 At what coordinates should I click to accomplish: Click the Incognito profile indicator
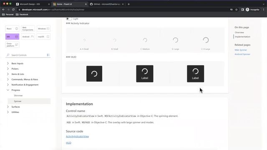252,10
